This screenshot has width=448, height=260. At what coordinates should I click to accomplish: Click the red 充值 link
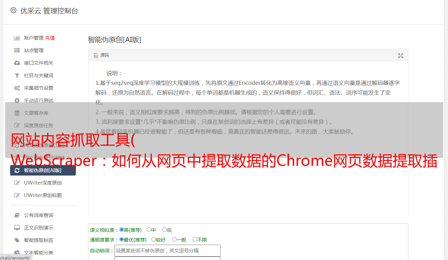tap(50, 38)
